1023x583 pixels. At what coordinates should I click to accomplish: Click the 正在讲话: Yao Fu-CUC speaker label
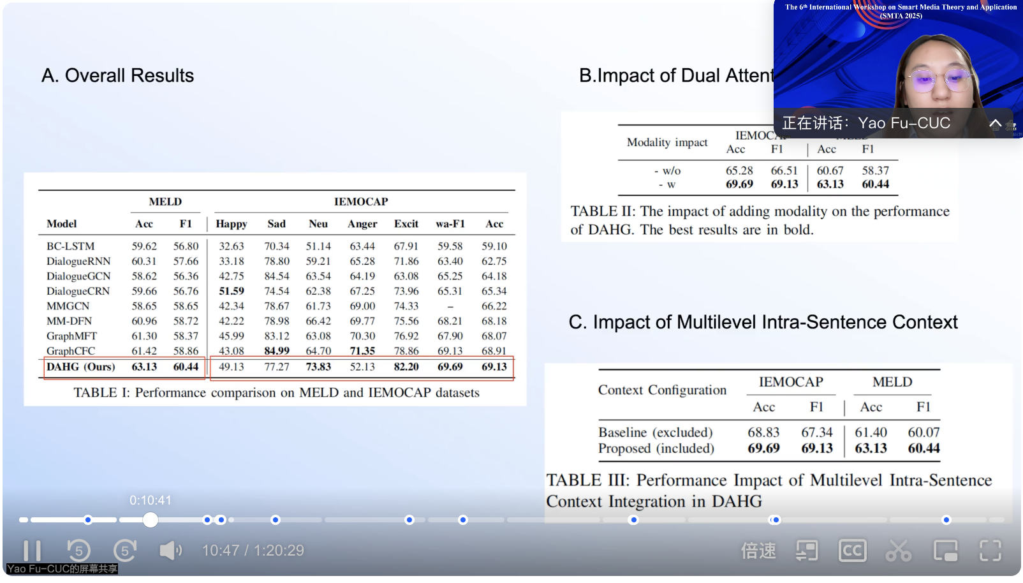click(x=866, y=123)
